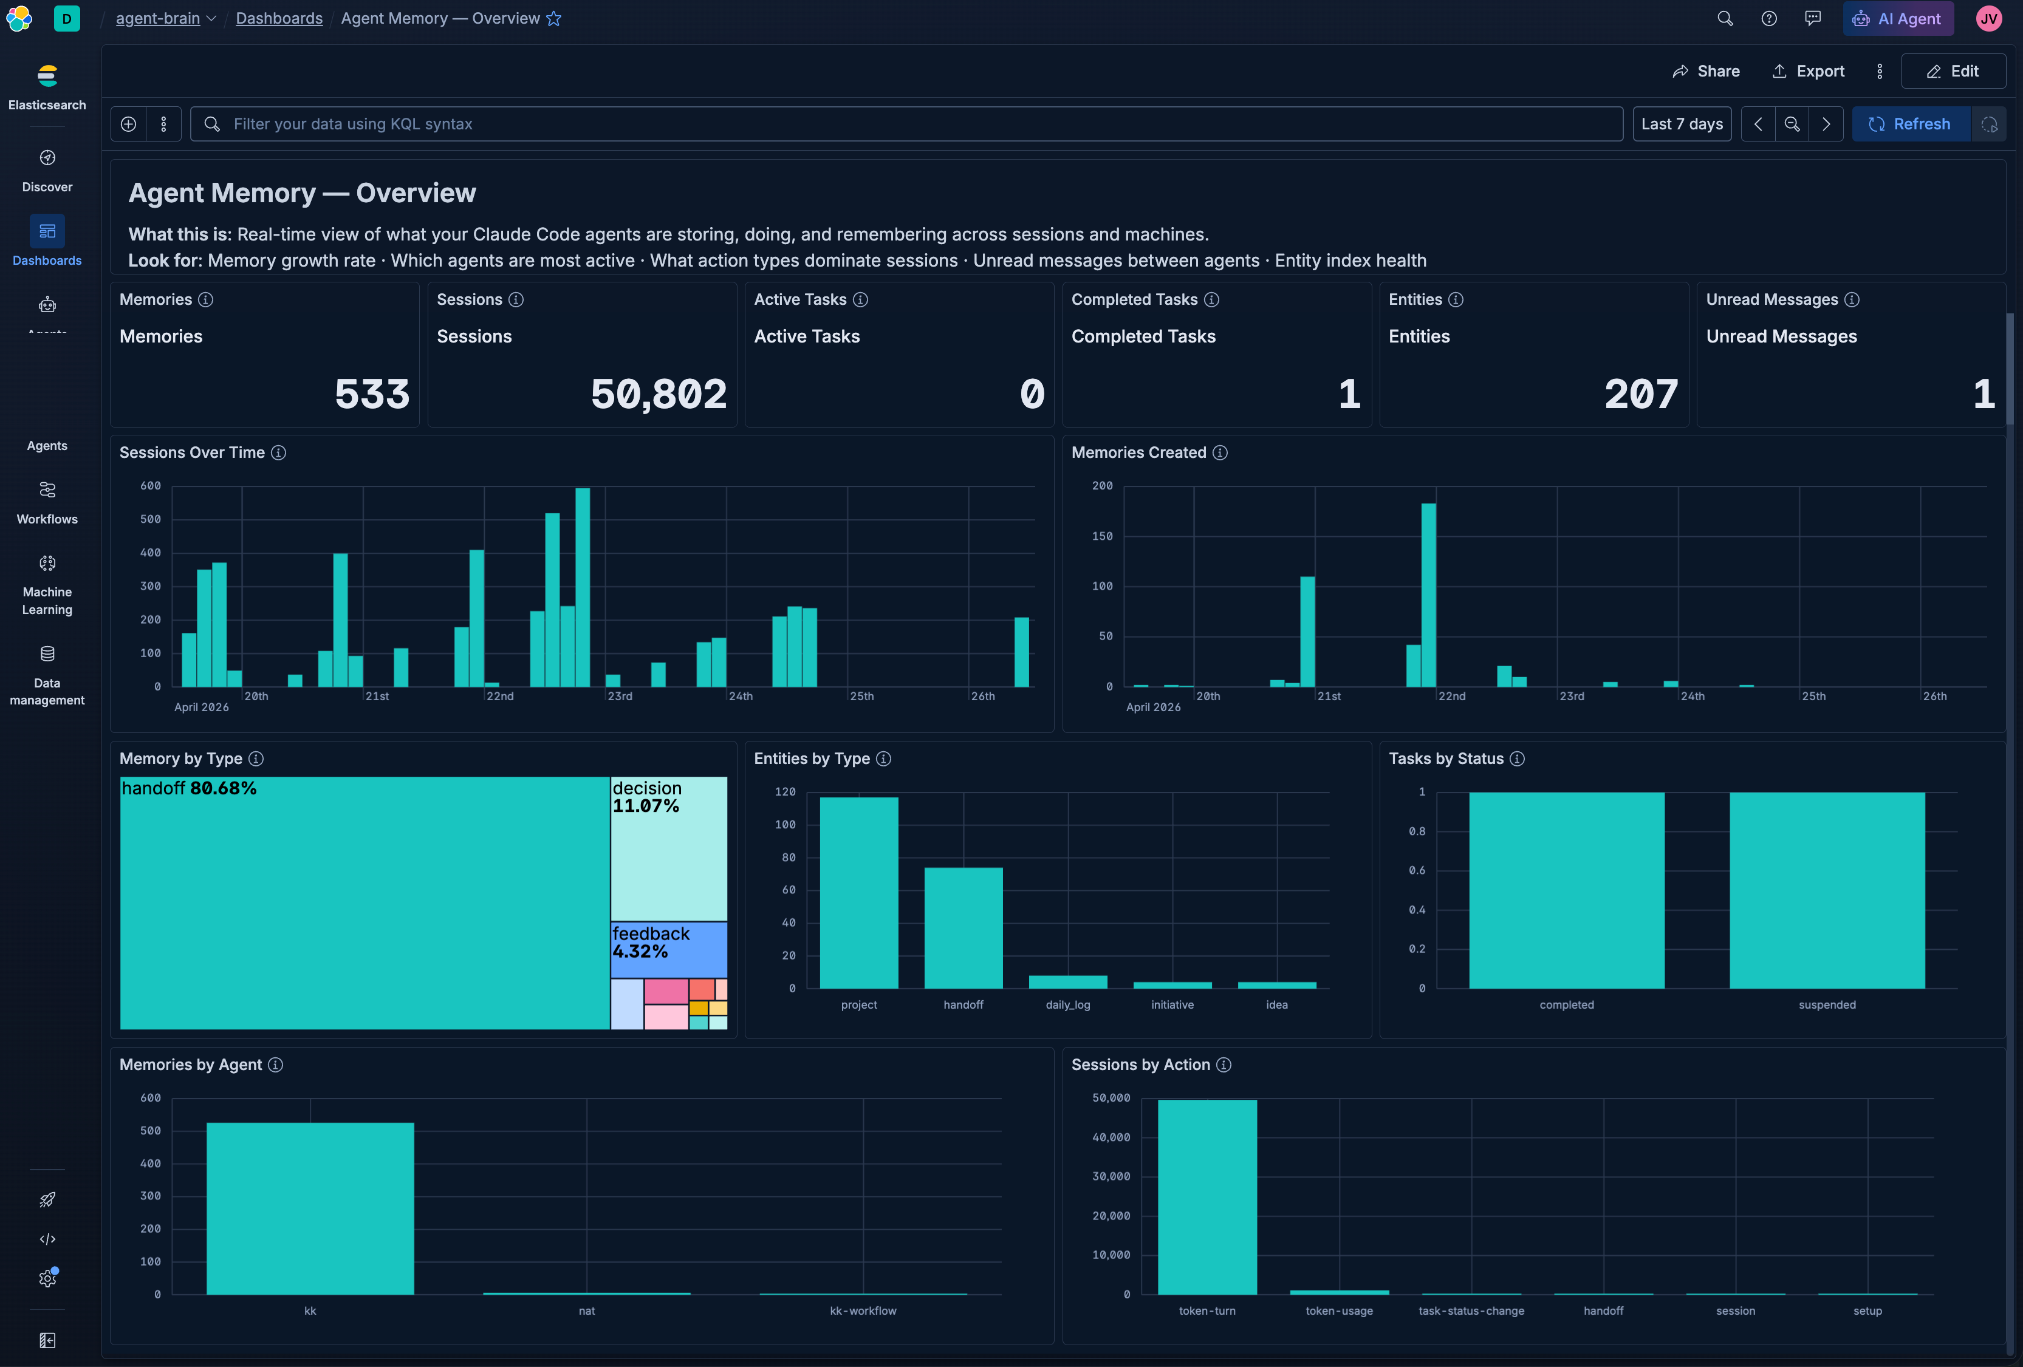Launch the AI Agent button

(1898, 18)
